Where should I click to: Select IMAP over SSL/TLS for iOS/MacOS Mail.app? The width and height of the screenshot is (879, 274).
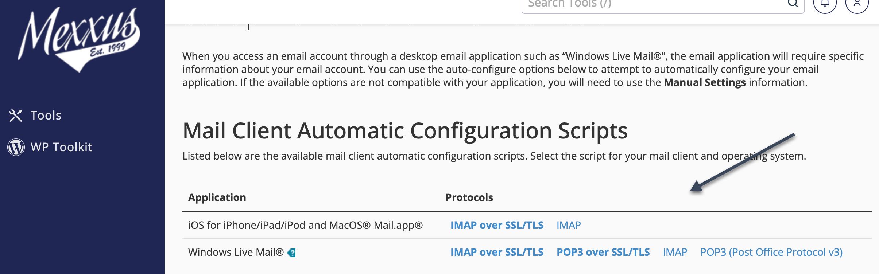(x=497, y=225)
